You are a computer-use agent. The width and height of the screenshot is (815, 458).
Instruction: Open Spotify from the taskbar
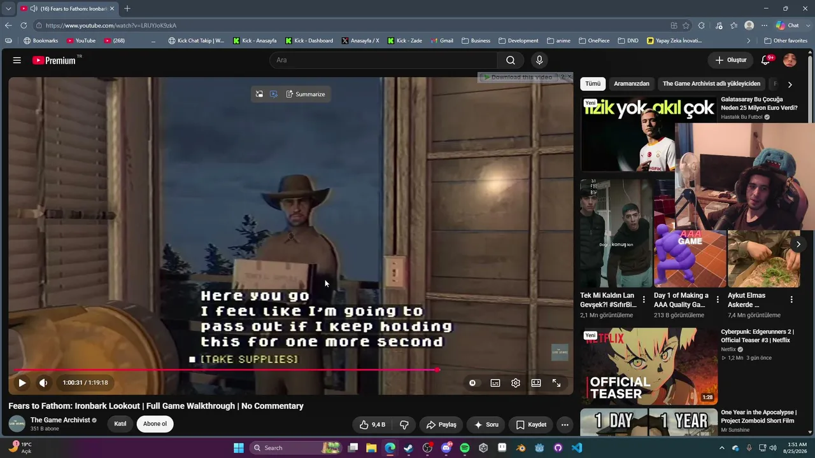[465, 448]
